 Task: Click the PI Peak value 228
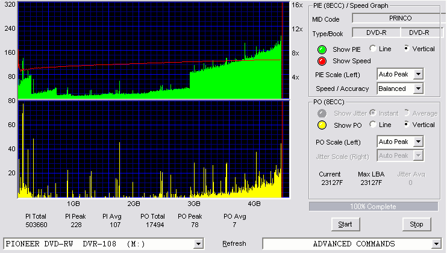coord(76,225)
